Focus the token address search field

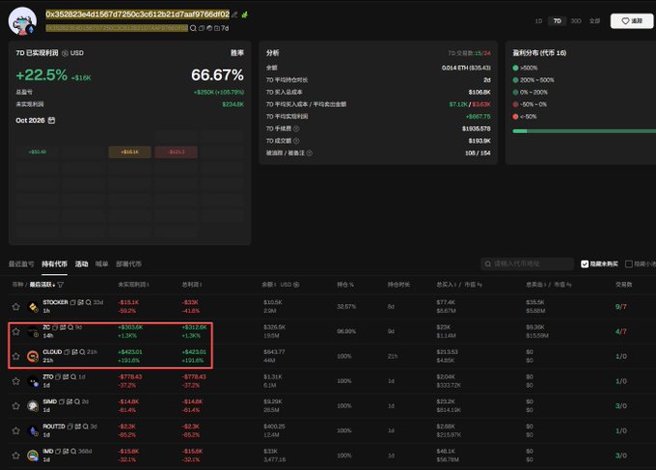527,263
